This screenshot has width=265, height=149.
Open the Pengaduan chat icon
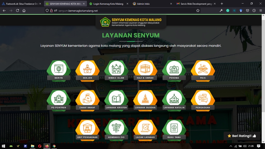click(x=203, y=100)
